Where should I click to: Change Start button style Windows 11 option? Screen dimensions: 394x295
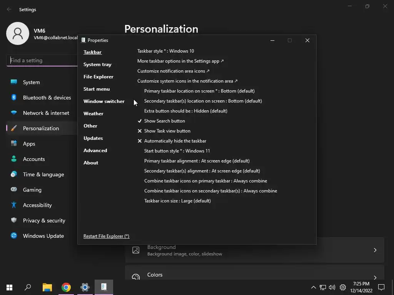[x=177, y=151]
